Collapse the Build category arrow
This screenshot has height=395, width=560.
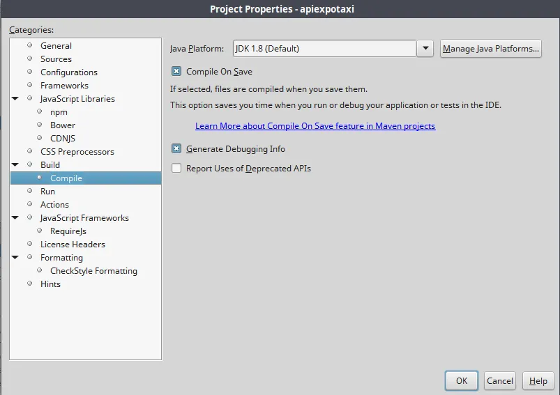pos(15,165)
